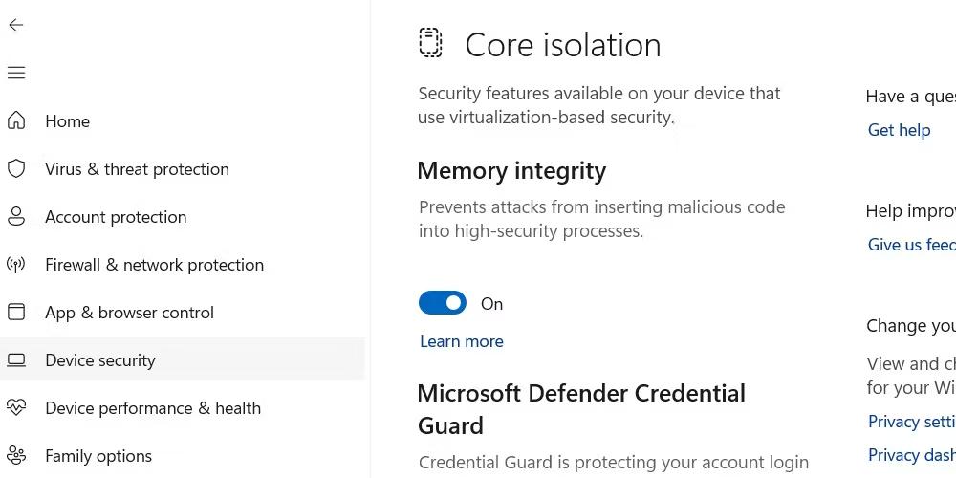The width and height of the screenshot is (956, 478).
Task: Select Device performance & health label
Action: coord(153,408)
